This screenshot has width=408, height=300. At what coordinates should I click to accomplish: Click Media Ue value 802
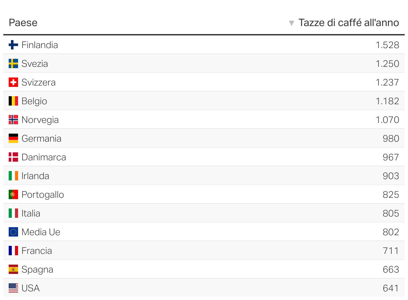[x=391, y=232]
